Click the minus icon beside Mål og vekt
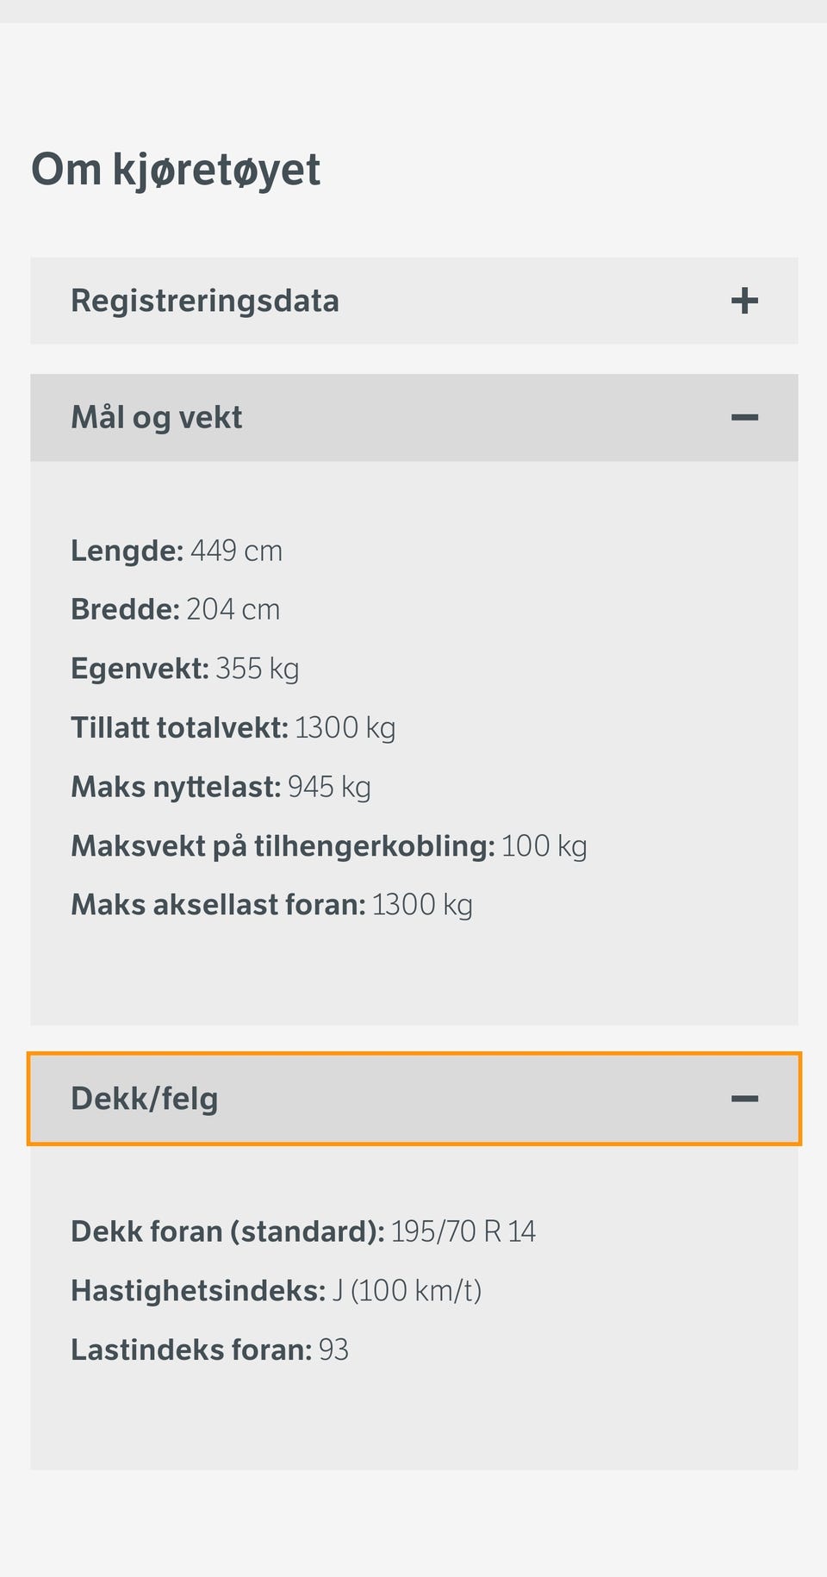 (x=744, y=418)
